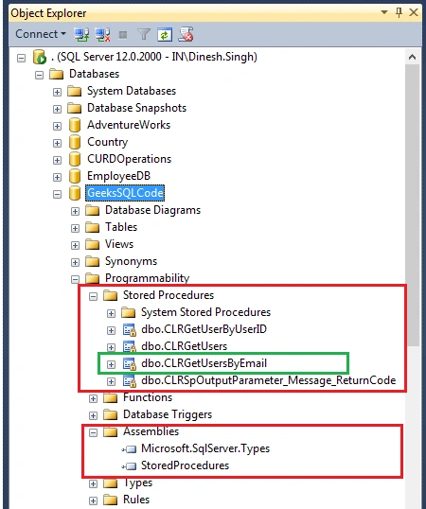Viewport: 426px width, 509px height.
Task: Click the EmployeeDB database cylinder icon
Action: click(75, 176)
